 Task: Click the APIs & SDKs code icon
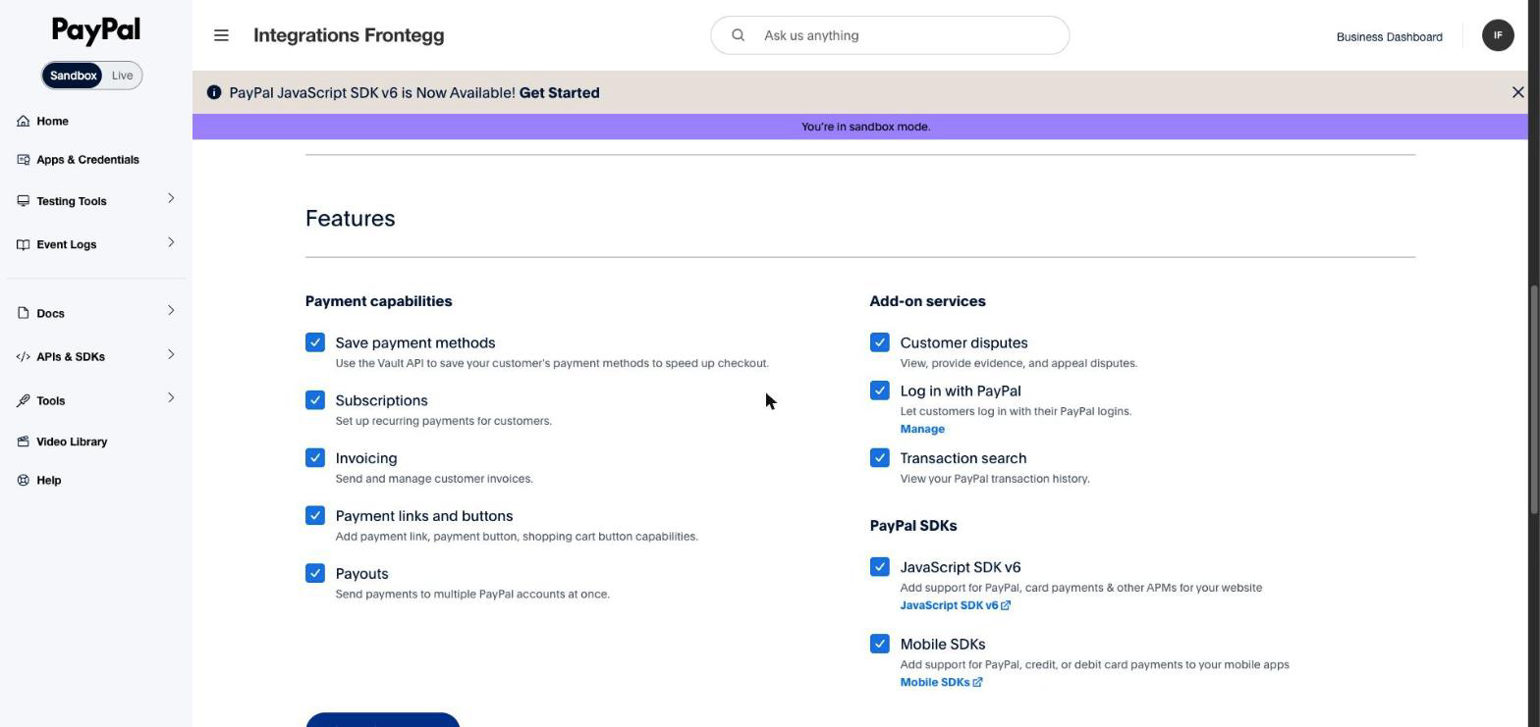(24, 356)
